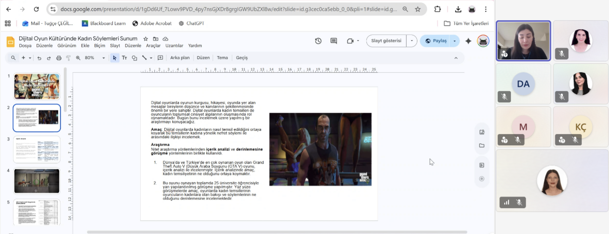
Task: Expand the Paylaş share dropdown arrow
Action: pyautogui.click(x=454, y=41)
